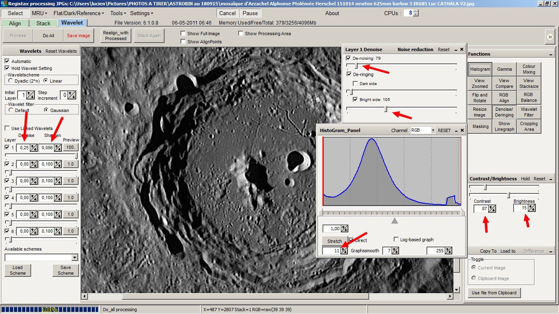Enable the Show Full Image checkbox
Image resolution: width=559 pixels, height=314 pixels.
(183, 34)
